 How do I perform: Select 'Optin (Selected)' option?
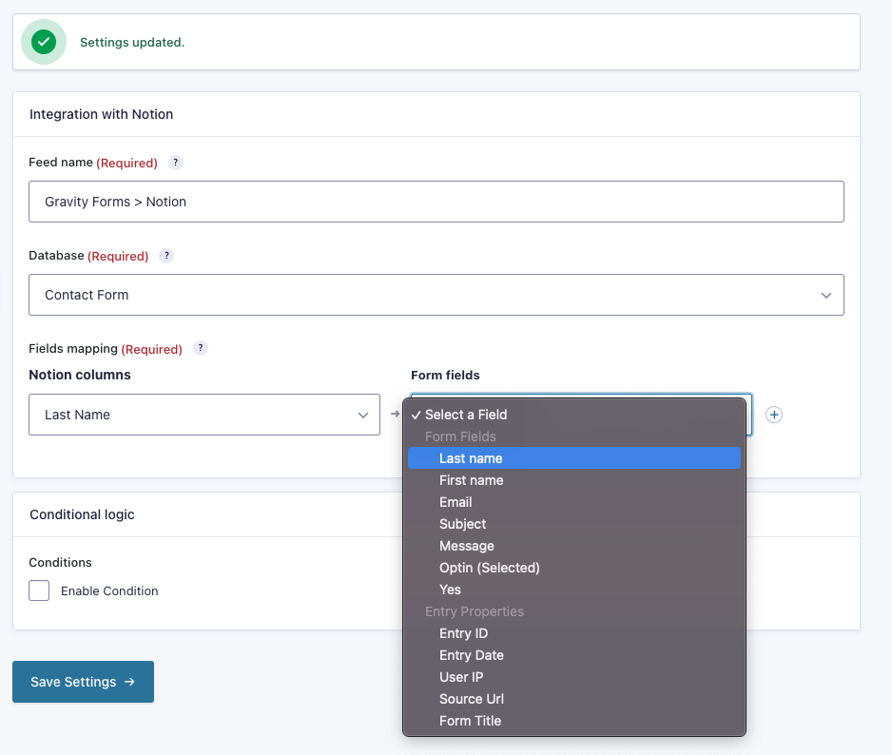pyautogui.click(x=574, y=568)
